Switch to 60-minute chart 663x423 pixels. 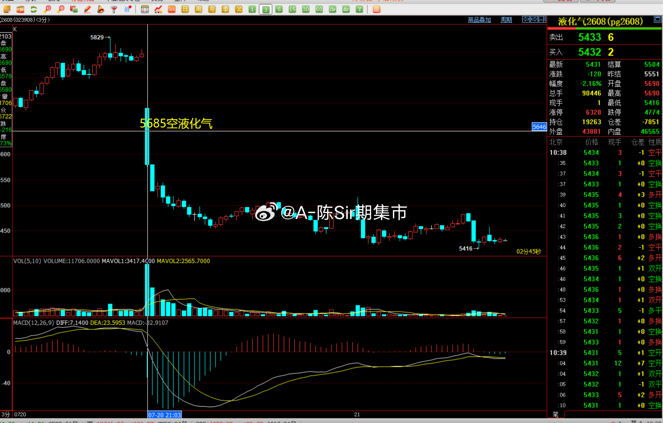[x=319, y=9]
